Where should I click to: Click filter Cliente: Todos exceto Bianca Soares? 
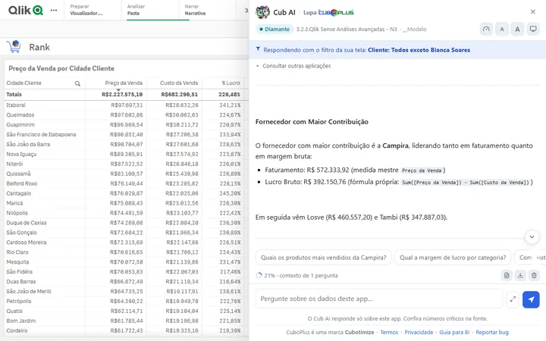pos(419,50)
